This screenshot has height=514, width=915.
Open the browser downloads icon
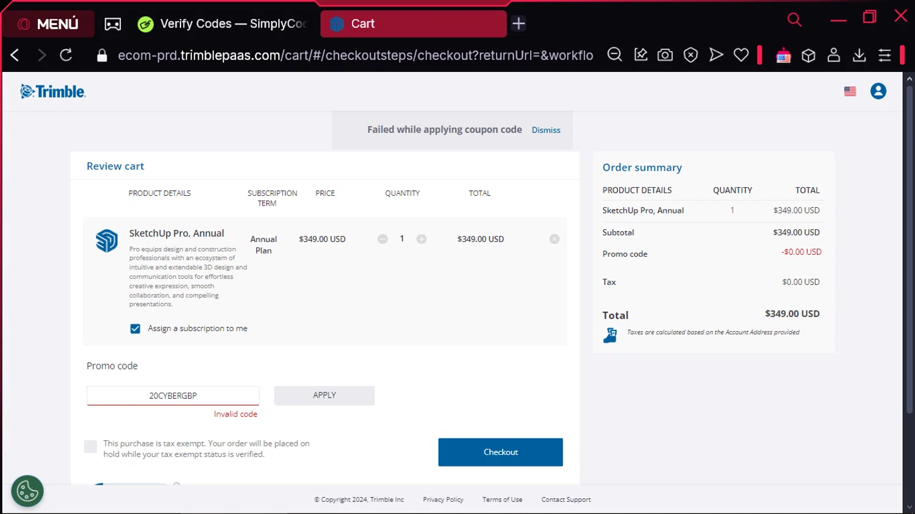click(859, 55)
